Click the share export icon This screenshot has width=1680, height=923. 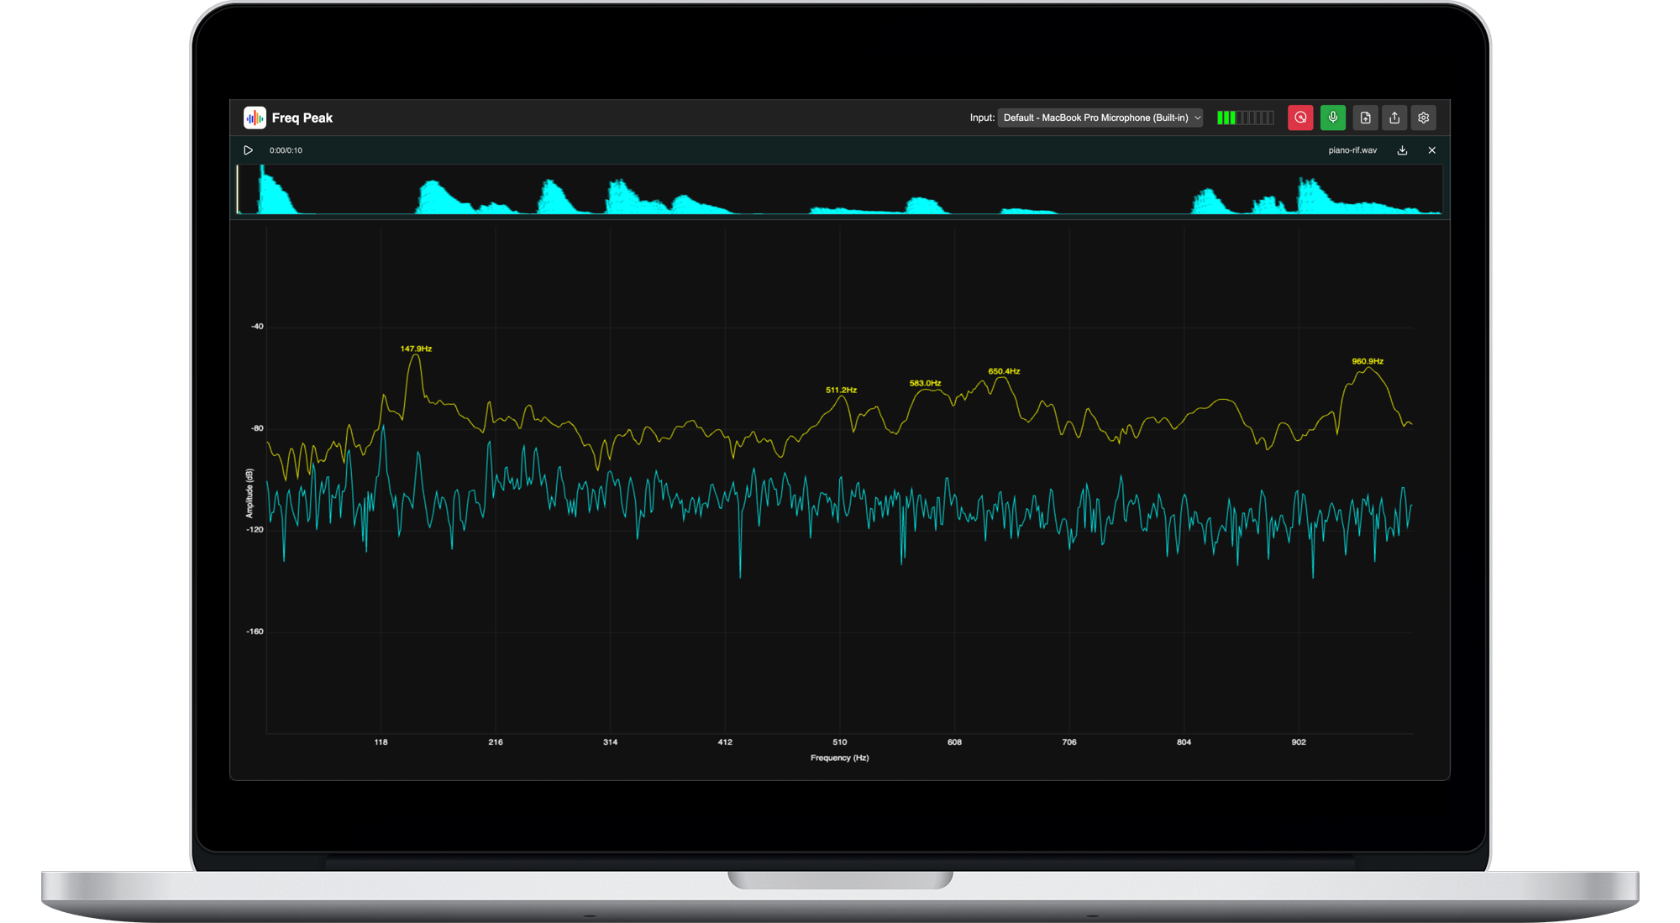pyautogui.click(x=1394, y=118)
